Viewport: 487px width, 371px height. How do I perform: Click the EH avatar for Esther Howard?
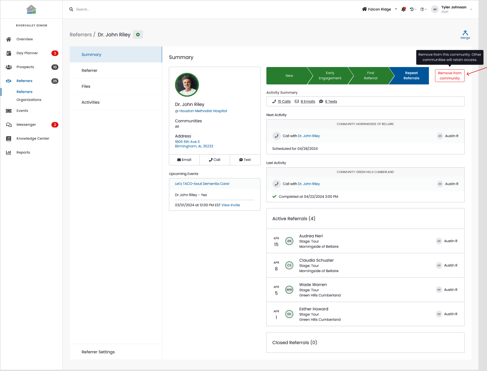tap(289, 314)
